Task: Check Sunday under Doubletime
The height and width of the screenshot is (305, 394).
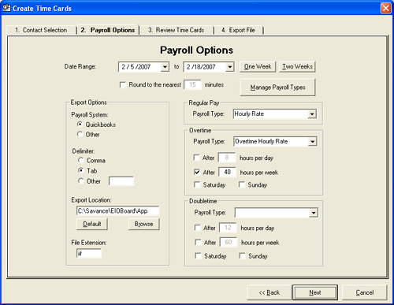Action: 242,255
